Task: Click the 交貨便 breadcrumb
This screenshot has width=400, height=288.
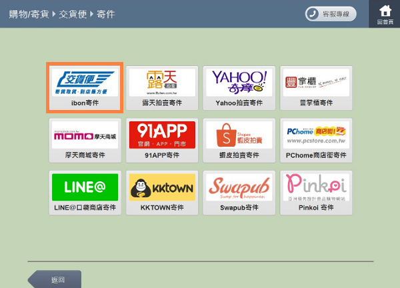Action: (73, 14)
